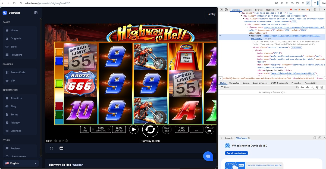Switch to the Computed styles tab
Image resolution: width=326 pixels, height=169 pixels.
[234, 83]
